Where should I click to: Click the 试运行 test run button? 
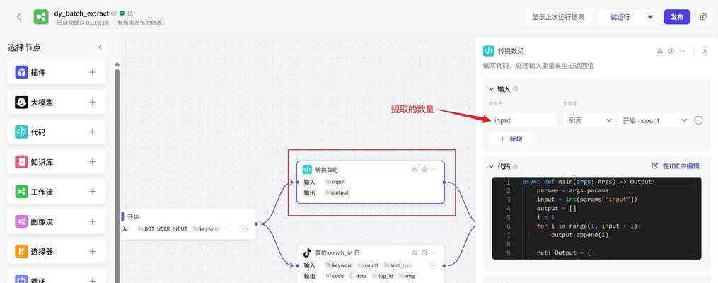[620, 17]
